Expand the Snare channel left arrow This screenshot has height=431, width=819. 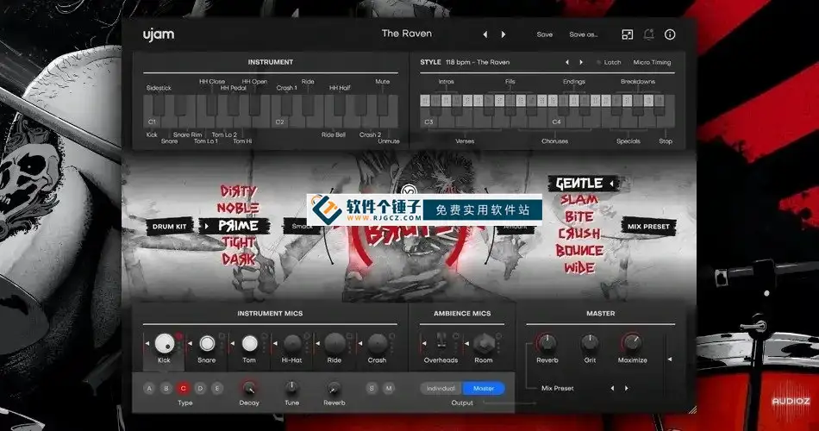click(x=190, y=343)
